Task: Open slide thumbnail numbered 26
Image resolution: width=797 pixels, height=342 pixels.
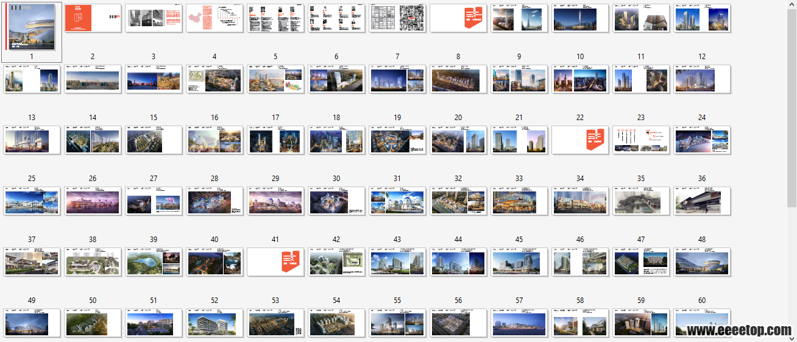Action: (93, 140)
